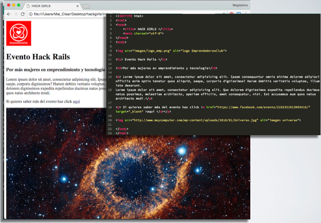
Task: Click the 'aquí' event link
Action: click(76, 101)
